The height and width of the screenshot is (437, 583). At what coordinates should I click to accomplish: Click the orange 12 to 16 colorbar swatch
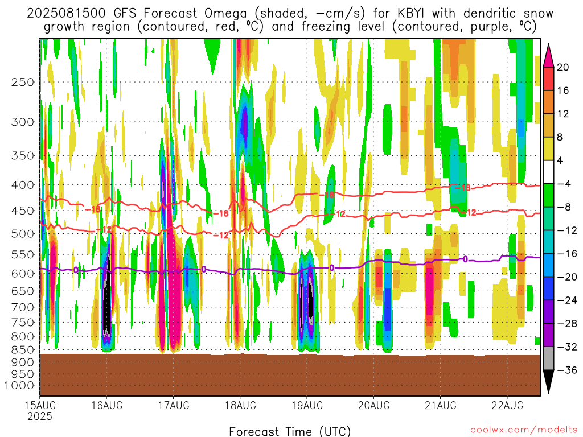click(x=548, y=102)
